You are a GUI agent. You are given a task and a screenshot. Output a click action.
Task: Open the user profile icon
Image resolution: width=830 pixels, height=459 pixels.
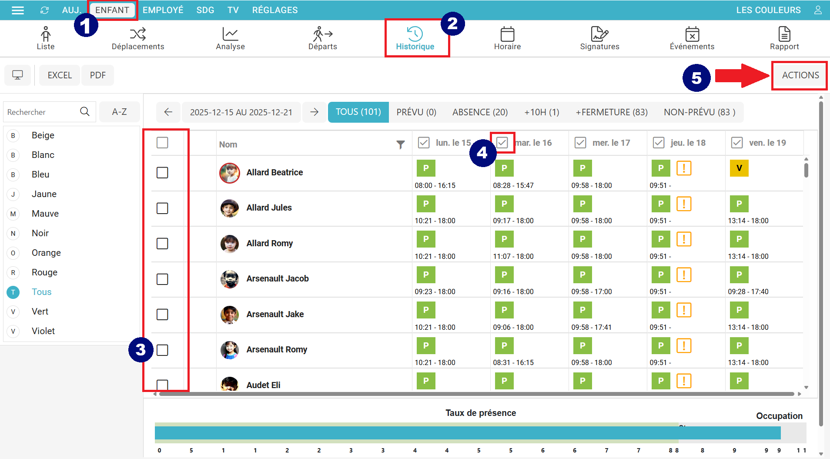(x=818, y=10)
